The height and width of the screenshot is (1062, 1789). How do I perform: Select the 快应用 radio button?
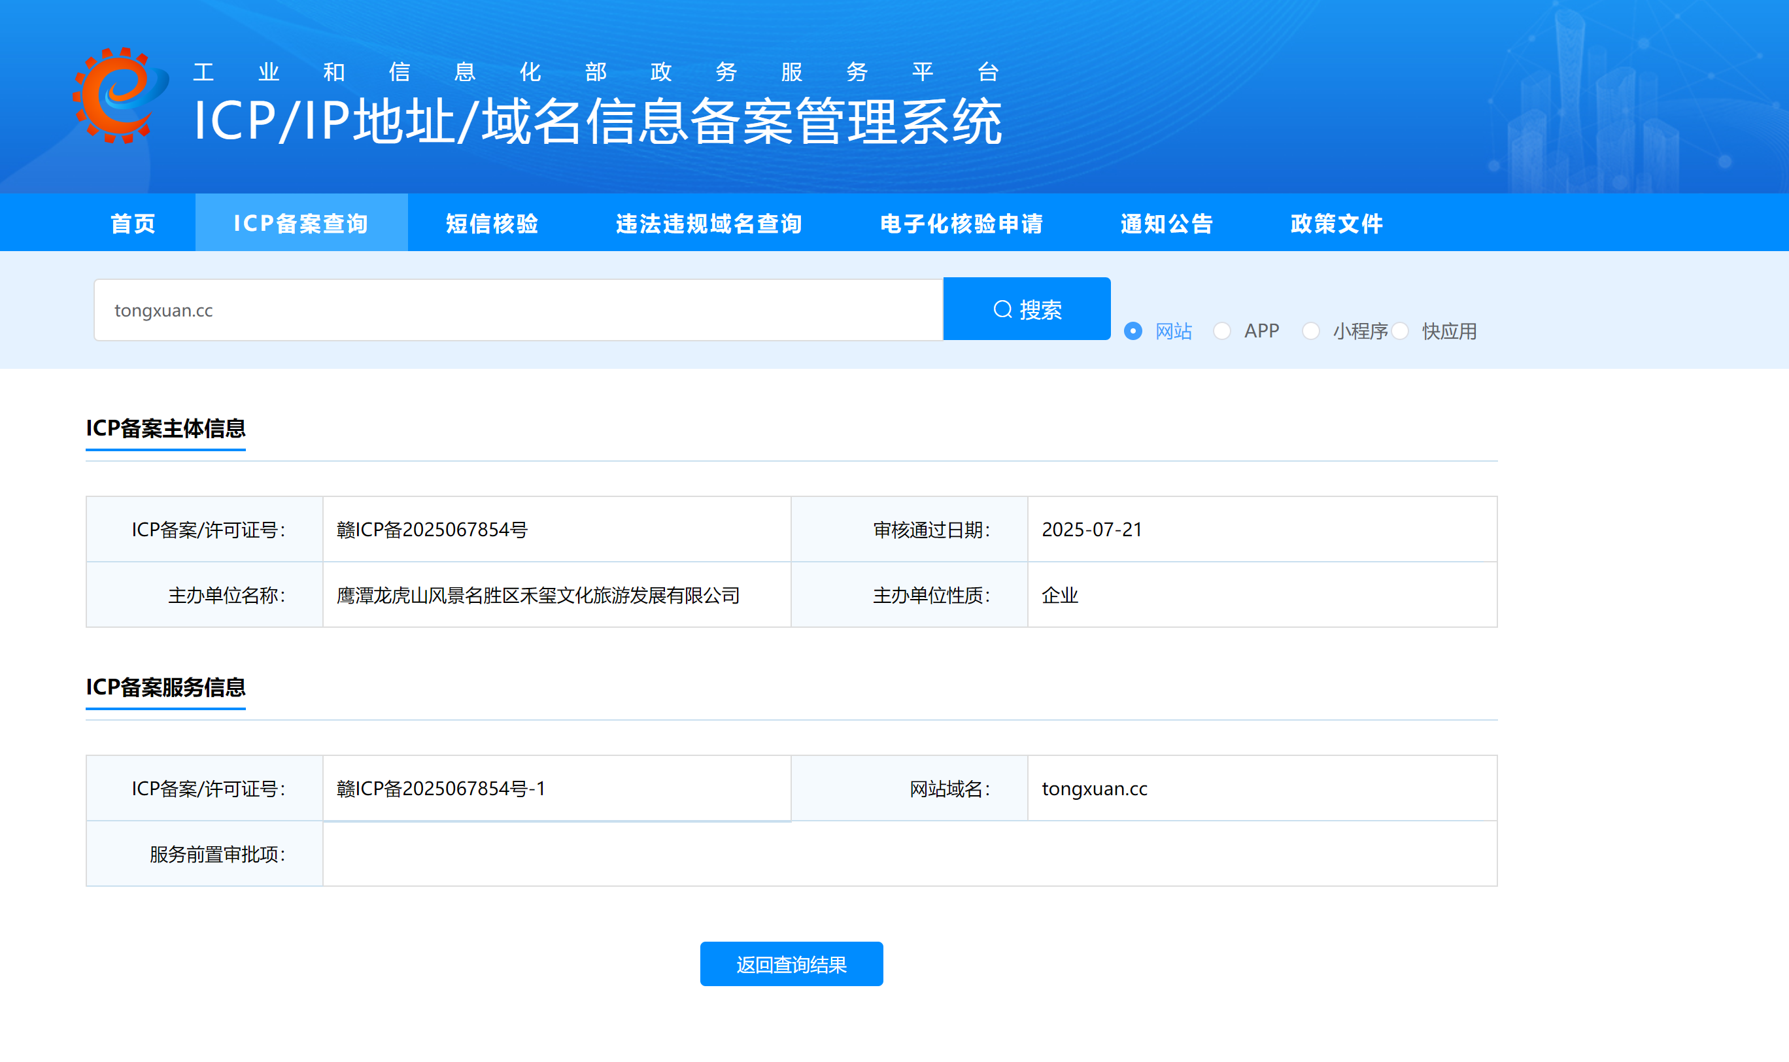point(1401,331)
